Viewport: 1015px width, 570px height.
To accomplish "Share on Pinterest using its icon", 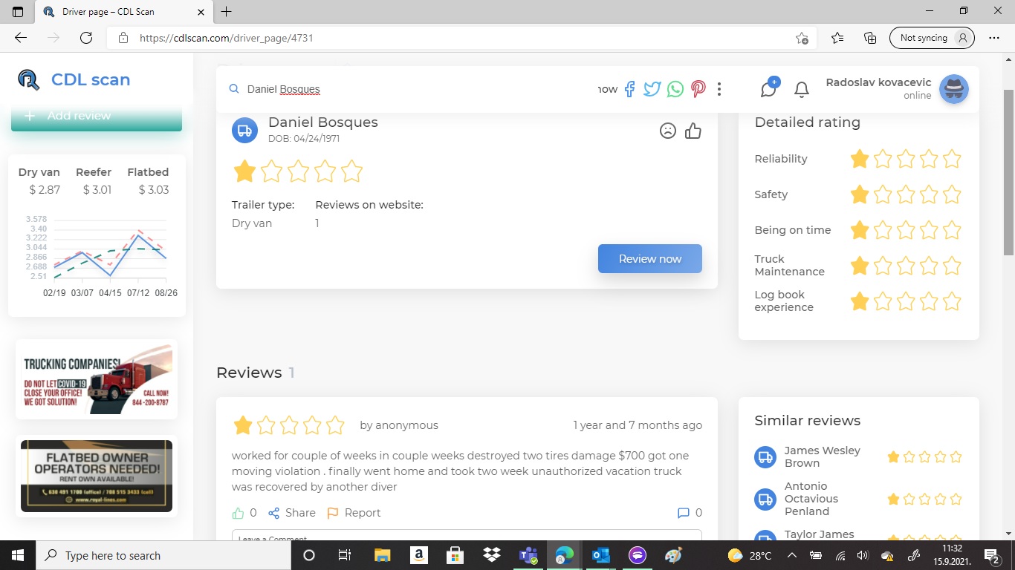I will (x=698, y=89).
